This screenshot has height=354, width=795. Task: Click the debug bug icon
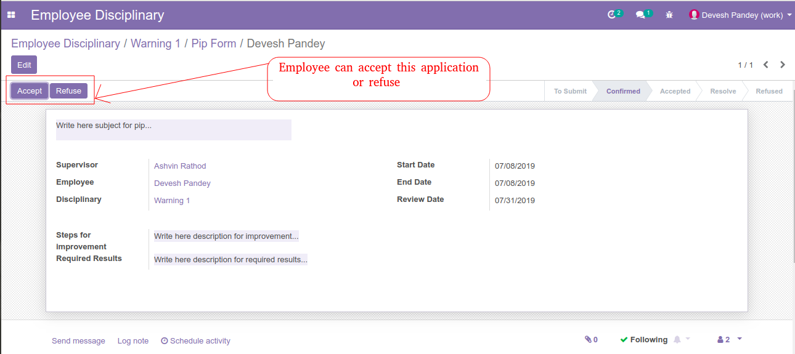coord(669,15)
